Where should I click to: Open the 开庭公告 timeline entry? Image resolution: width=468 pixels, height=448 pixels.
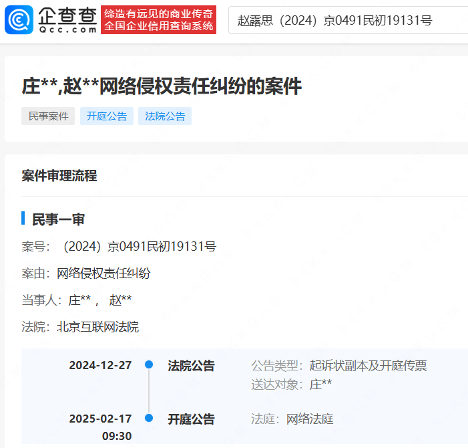tap(191, 419)
